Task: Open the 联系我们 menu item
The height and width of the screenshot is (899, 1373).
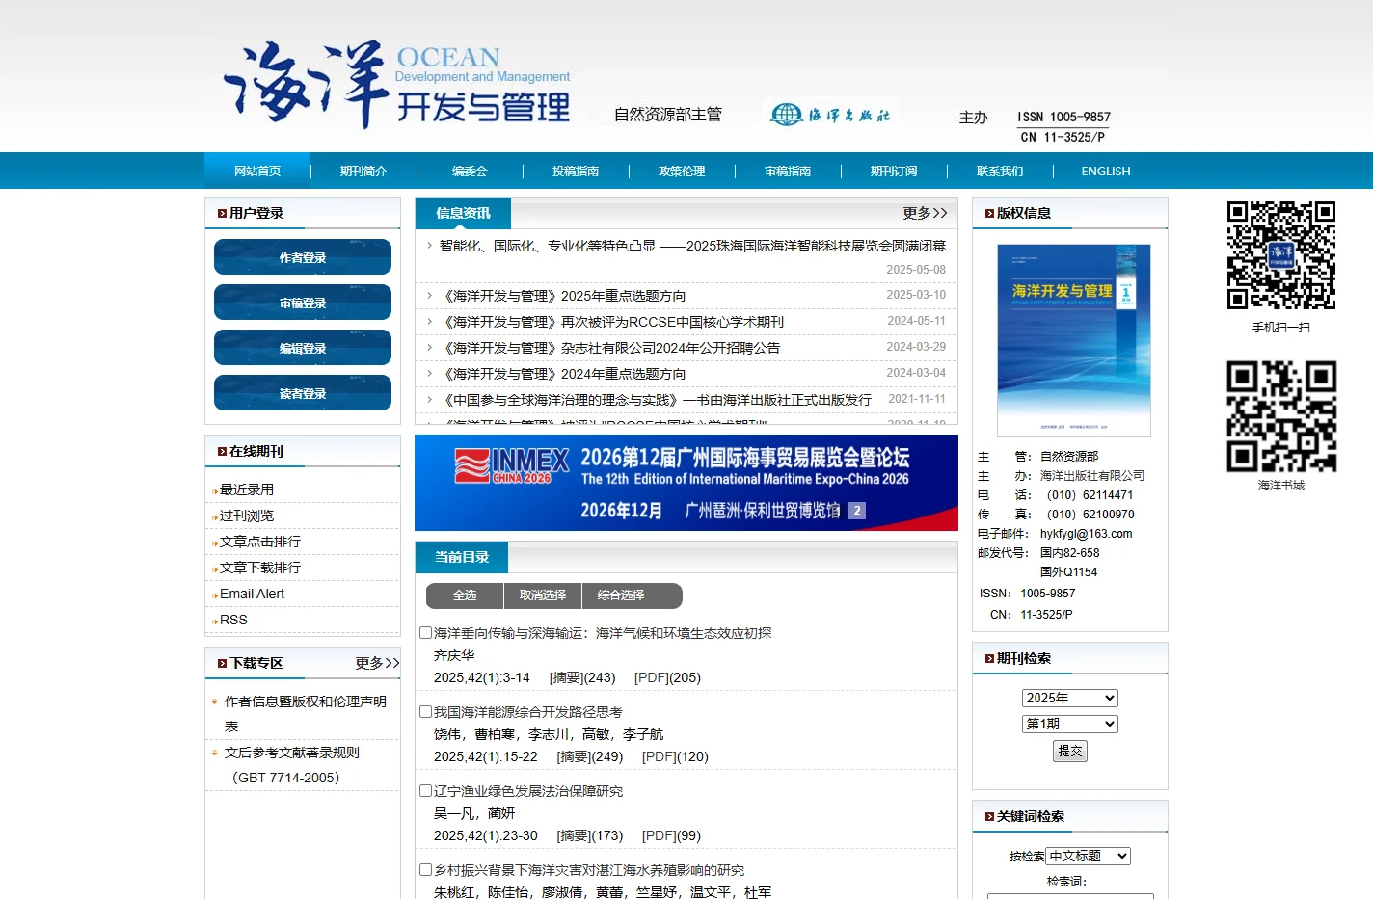Action: [x=1000, y=172]
